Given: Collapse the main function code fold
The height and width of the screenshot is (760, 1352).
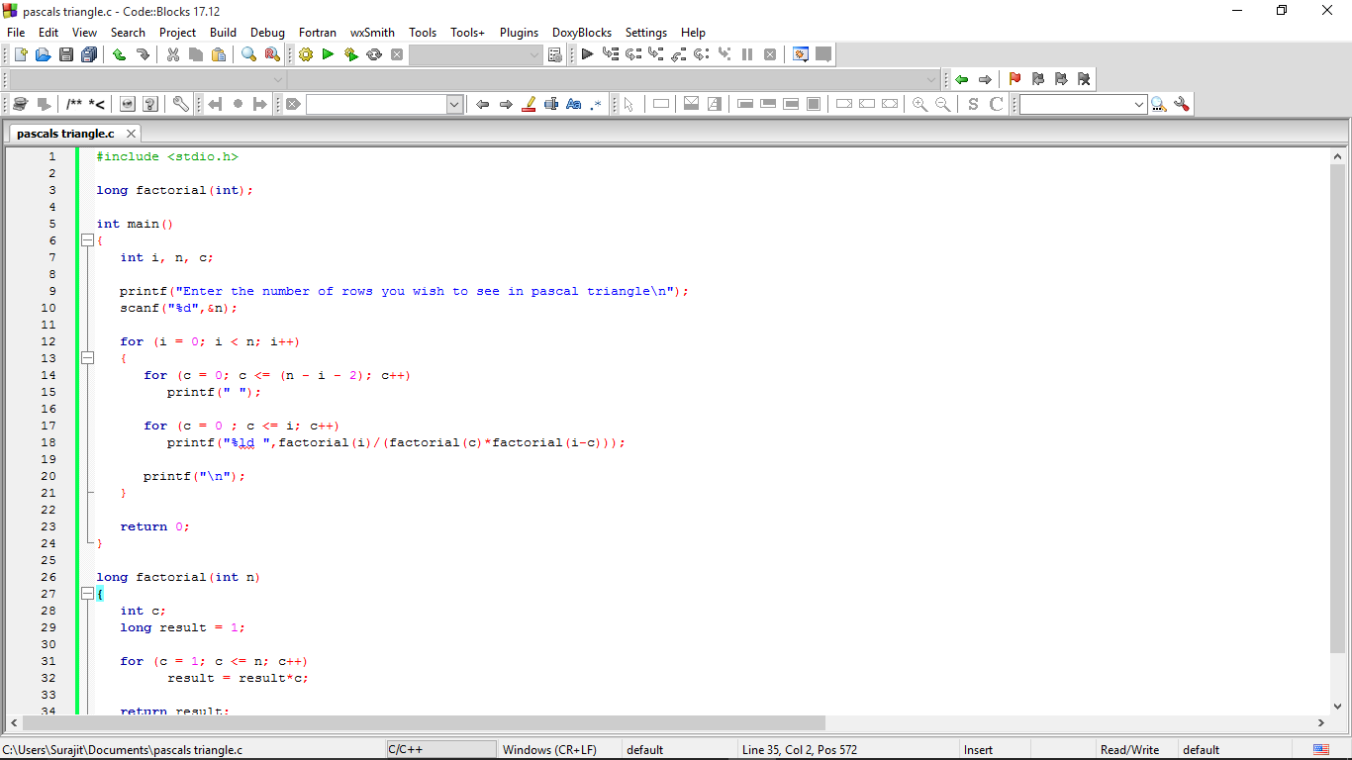Looking at the screenshot, I should click(87, 239).
